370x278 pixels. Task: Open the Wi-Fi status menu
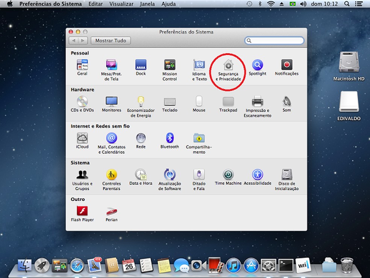coord(271,4)
